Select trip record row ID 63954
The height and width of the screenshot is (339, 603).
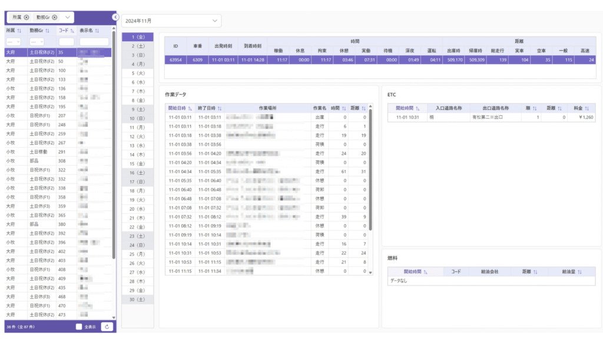point(380,59)
